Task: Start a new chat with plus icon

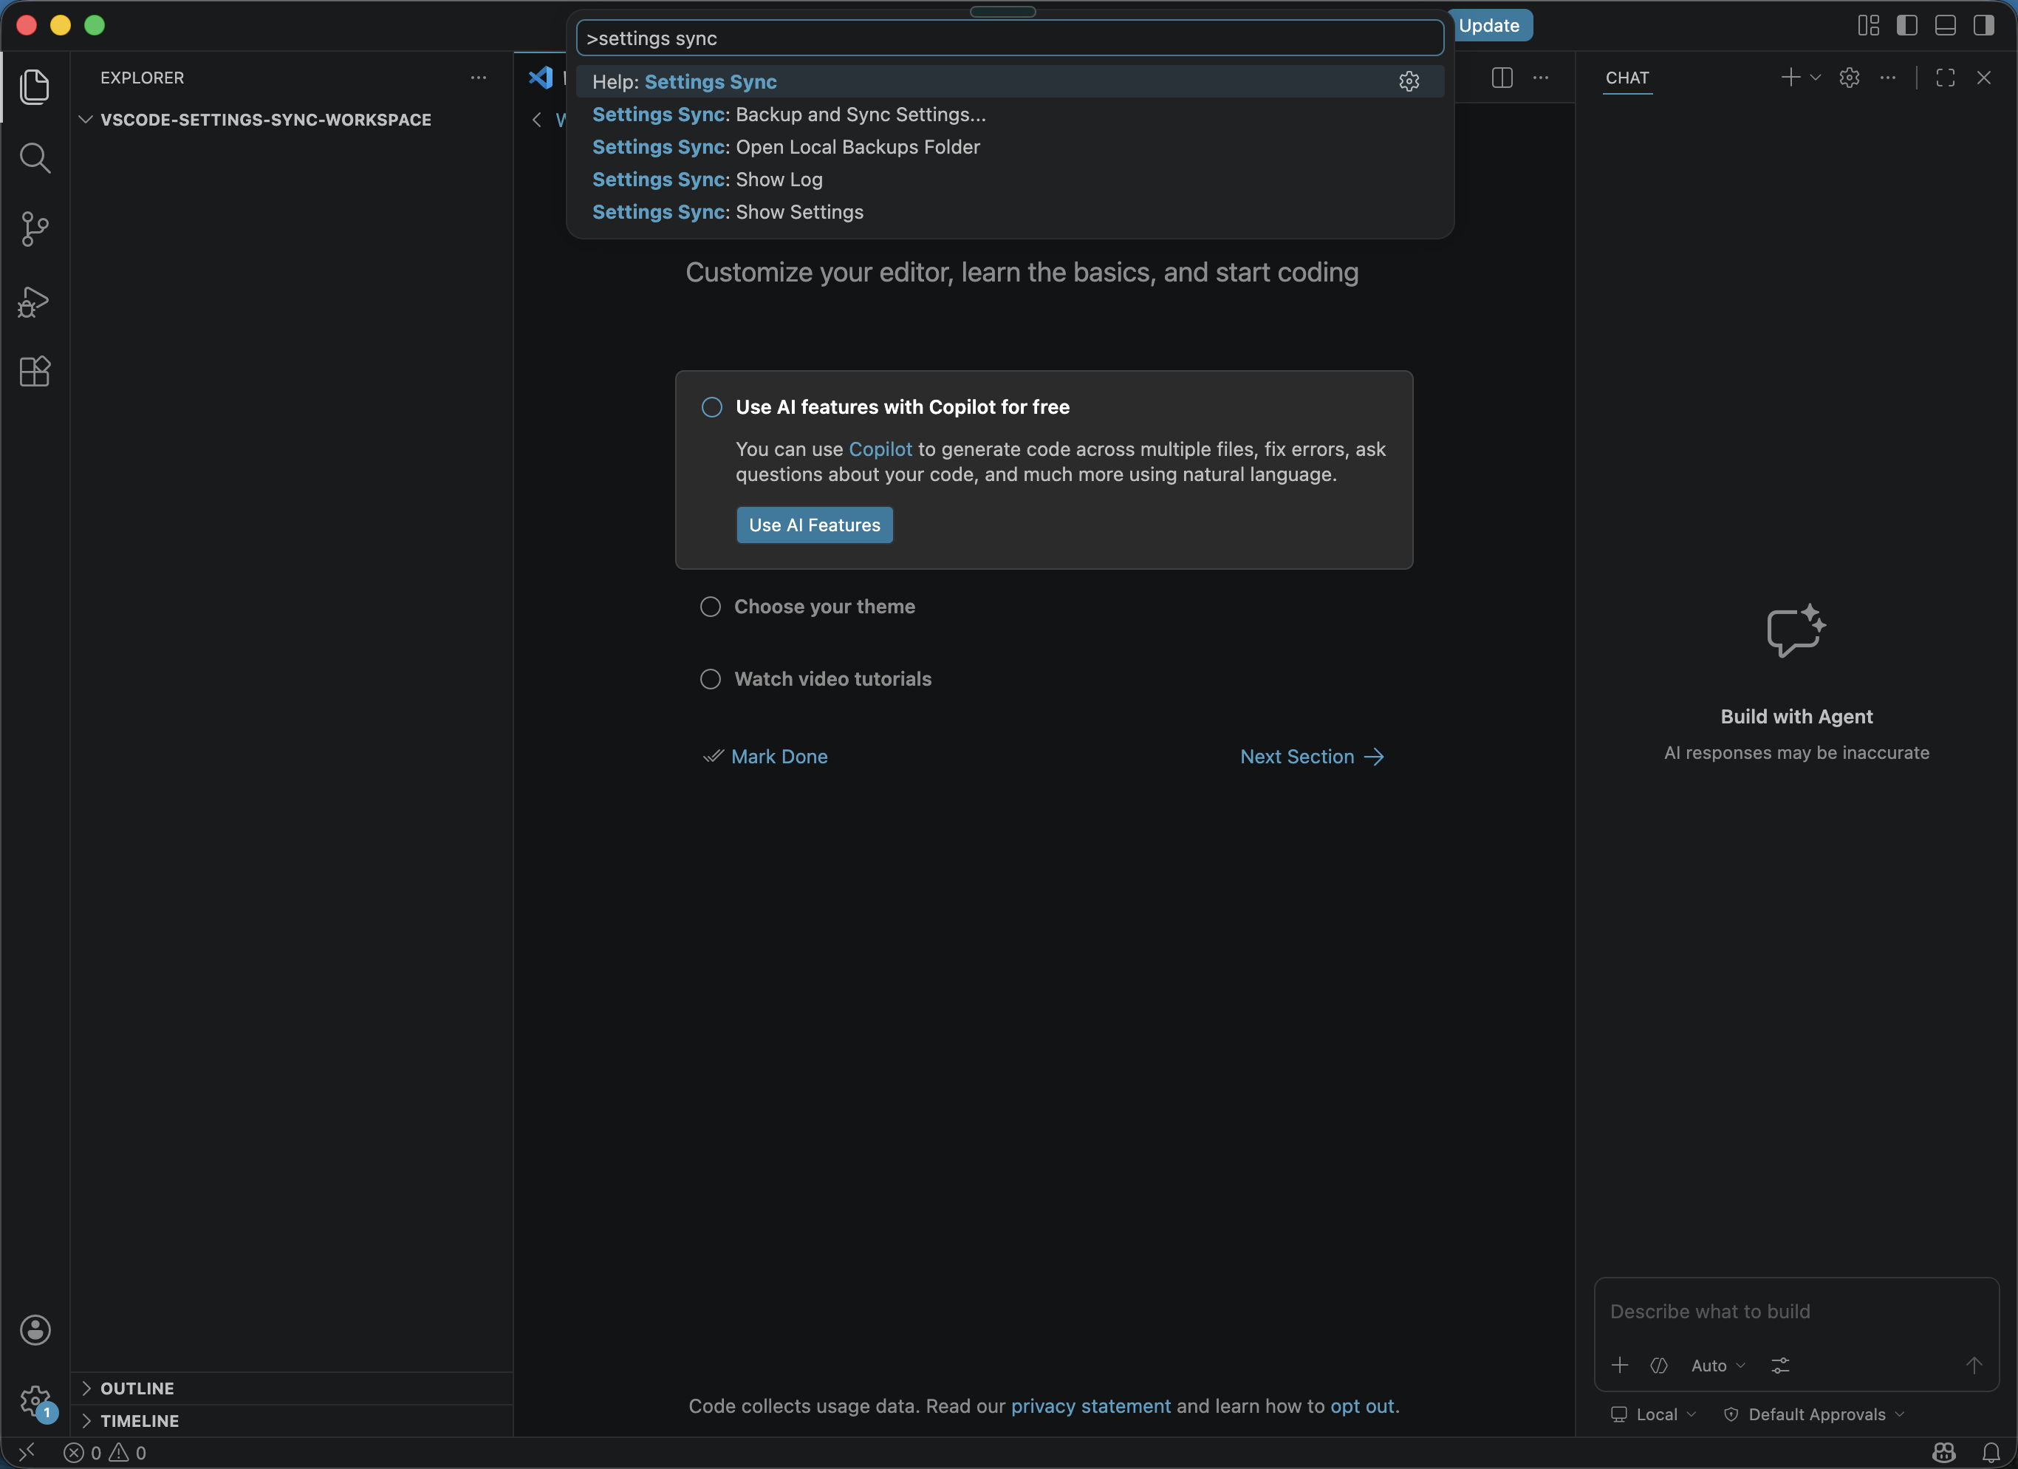Action: point(1790,78)
